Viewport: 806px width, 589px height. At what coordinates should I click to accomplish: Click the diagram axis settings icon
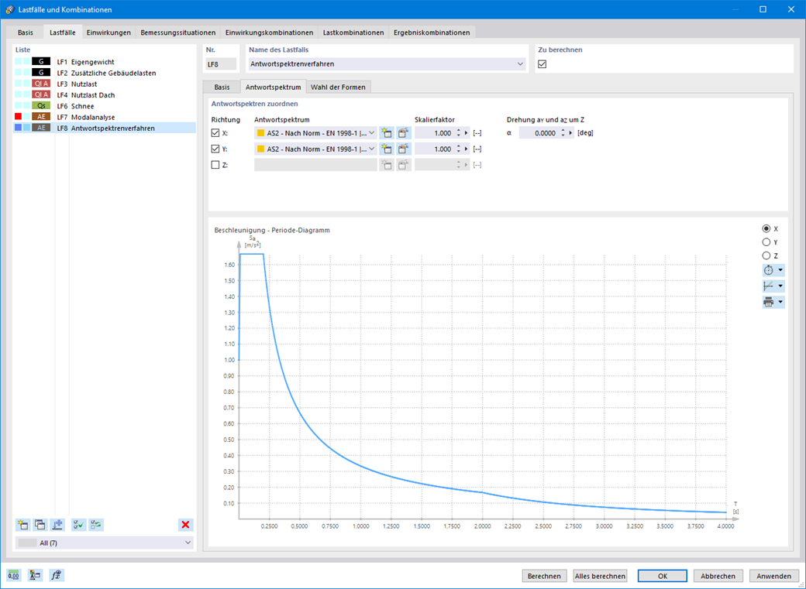[x=769, y=286]
